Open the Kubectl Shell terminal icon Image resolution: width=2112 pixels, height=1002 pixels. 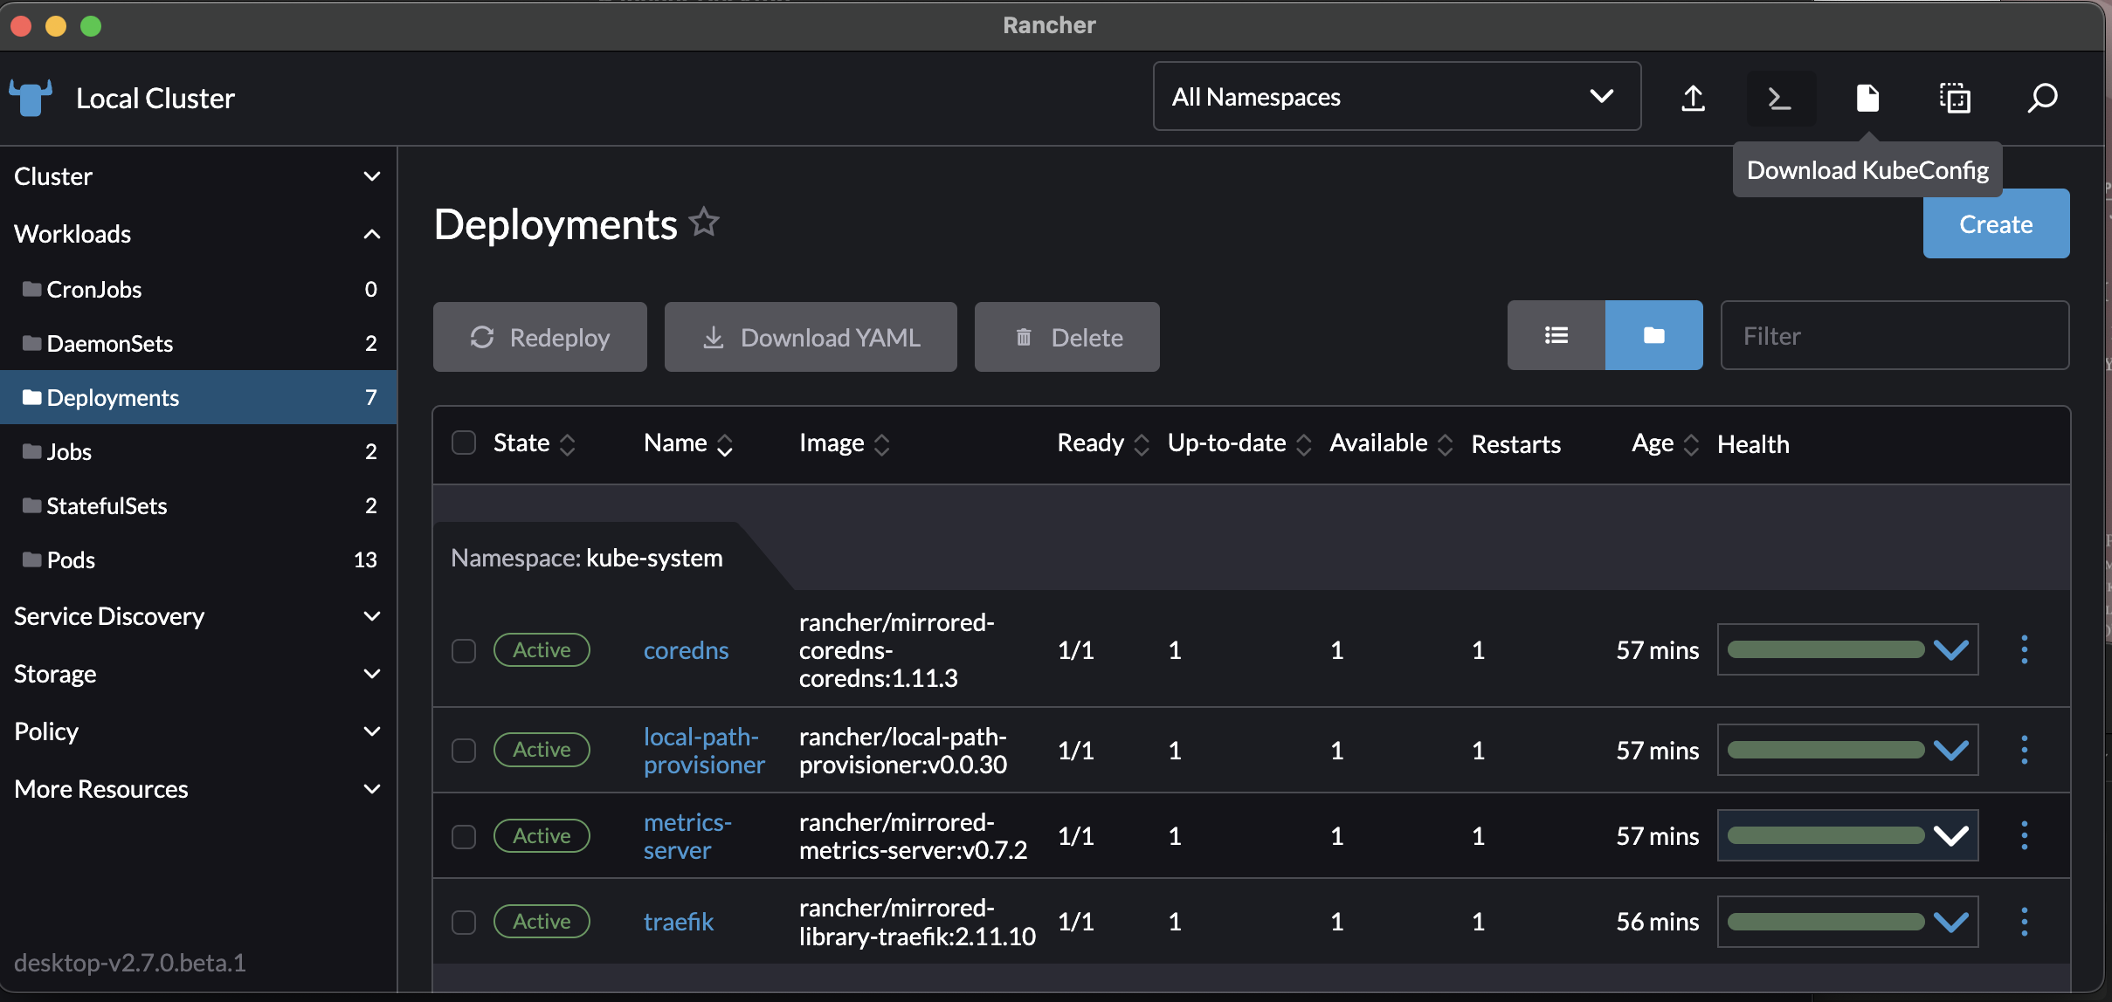[1780, 98]
